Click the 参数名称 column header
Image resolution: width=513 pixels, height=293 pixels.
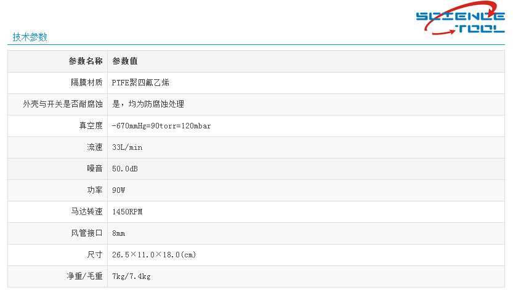point(86,61)
